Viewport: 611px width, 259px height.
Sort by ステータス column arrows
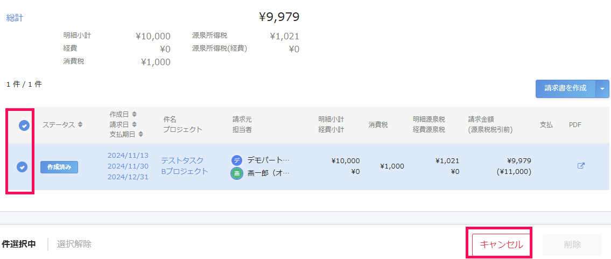click(80, 124)
